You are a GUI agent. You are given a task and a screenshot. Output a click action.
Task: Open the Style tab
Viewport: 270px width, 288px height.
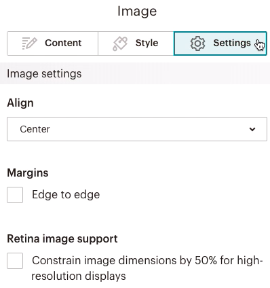click(136, 43)
